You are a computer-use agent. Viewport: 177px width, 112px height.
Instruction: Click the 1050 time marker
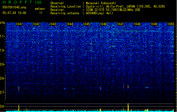click(x=171, y=24)
